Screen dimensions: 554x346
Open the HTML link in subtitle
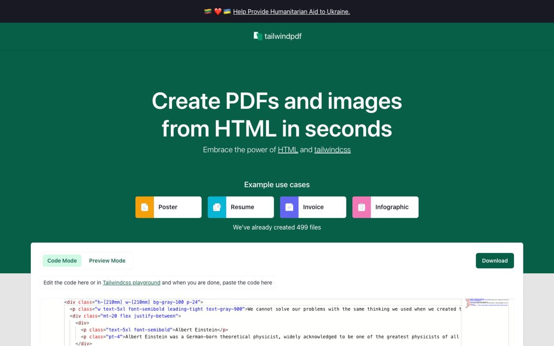click(288, 149)
